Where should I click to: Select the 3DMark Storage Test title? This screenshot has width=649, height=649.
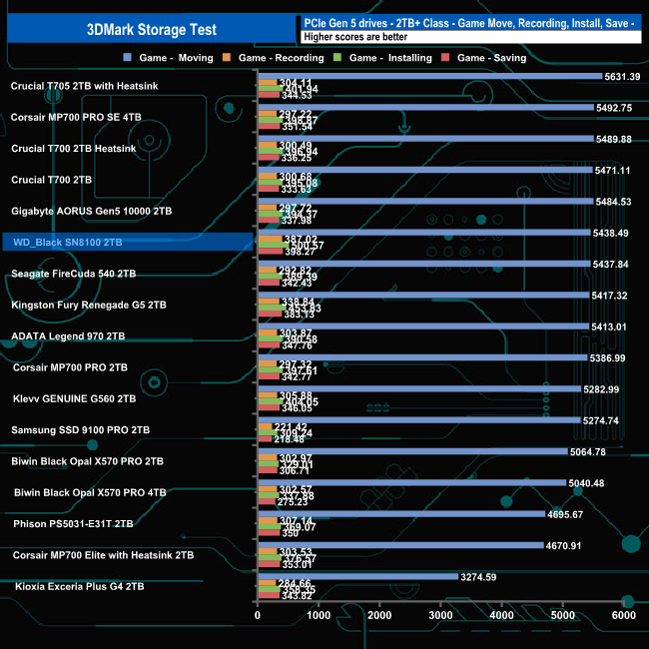tap(152, 29)
